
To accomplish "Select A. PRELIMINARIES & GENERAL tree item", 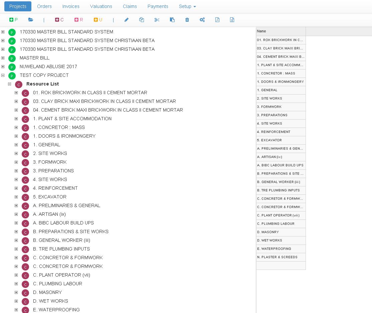I will pos(66,205).
